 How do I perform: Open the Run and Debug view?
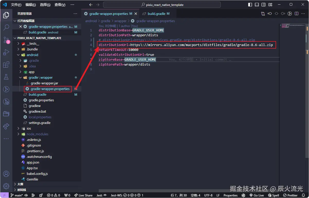6,52
